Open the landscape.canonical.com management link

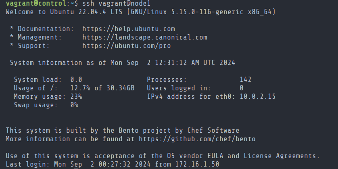[x=145, y=37]
